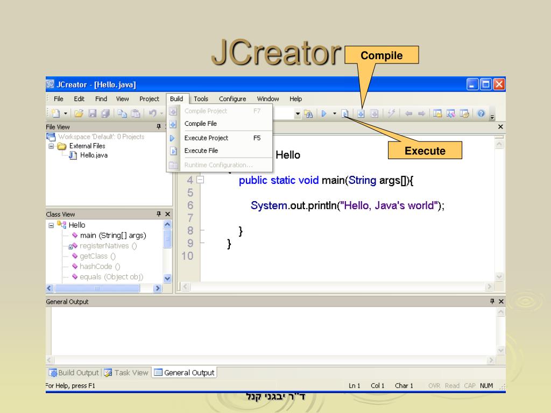
Task: Open the File menu
Action: click(x=58, y=99)
